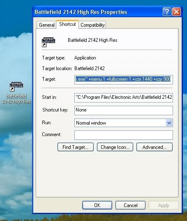The height and width of the screenshot is (221, 187).
Task: Confirm with the OK button
Action: (97, 205)
